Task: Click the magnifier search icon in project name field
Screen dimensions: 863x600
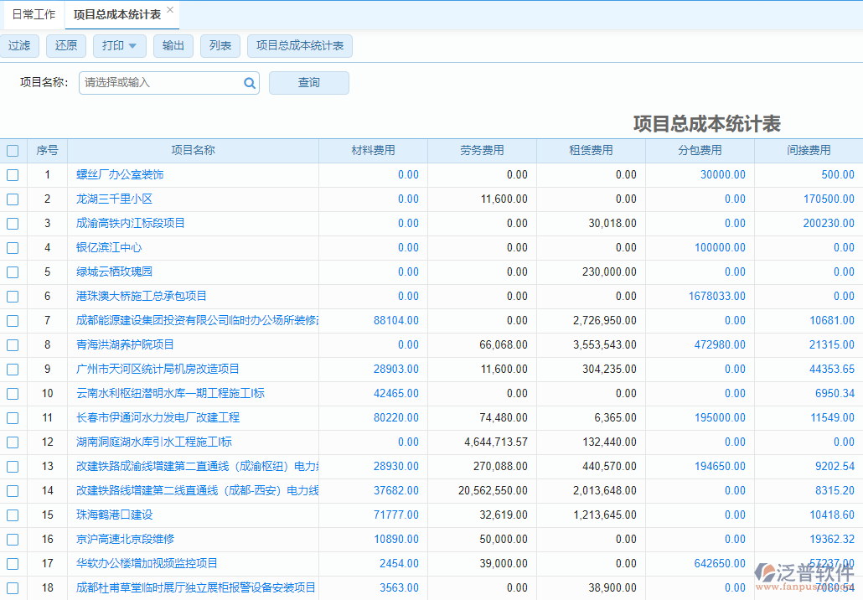Action: point(249,82)
